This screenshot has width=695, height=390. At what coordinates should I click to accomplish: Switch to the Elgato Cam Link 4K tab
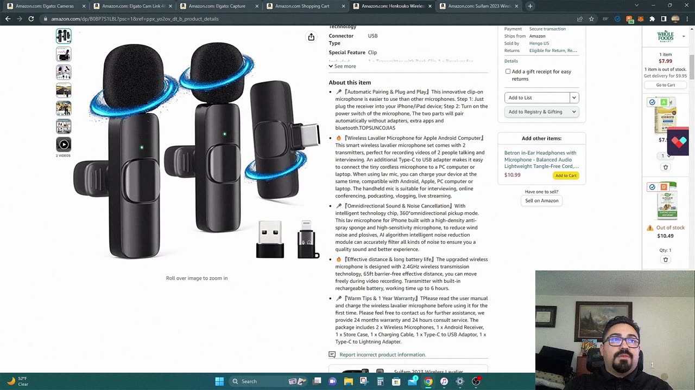(x=132, y=6)
